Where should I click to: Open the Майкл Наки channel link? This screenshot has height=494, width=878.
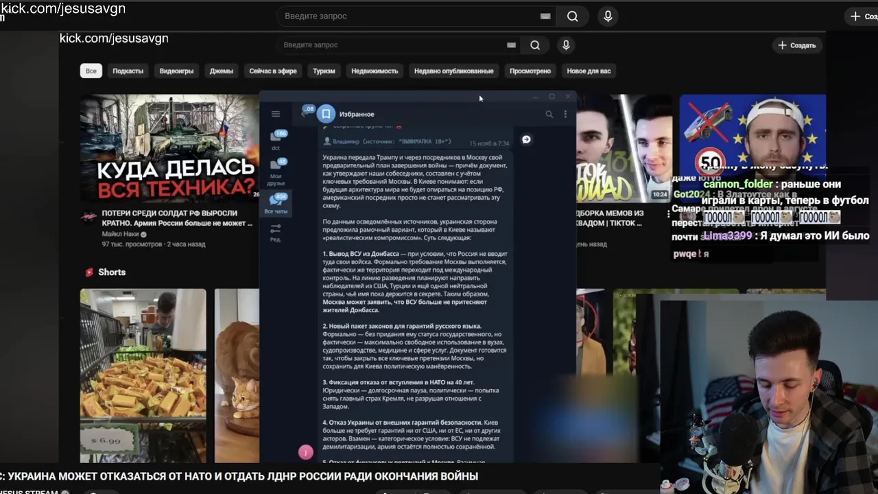pos(121,234)
